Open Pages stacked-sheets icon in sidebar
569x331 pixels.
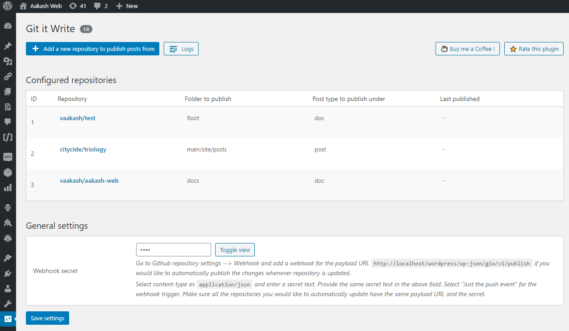[8, 92]
